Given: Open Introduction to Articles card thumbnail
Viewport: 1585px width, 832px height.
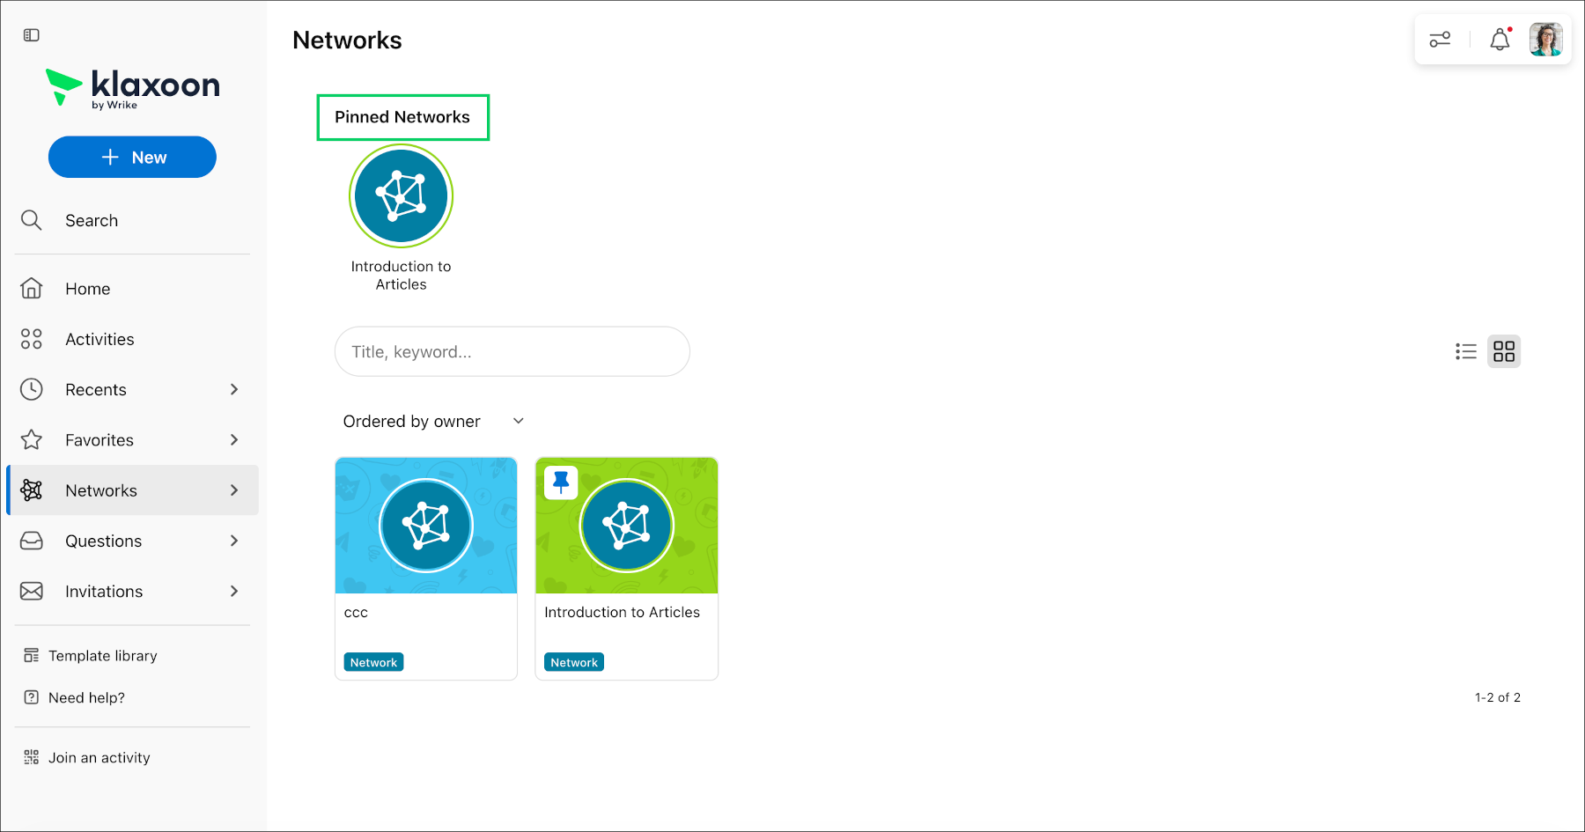Looking at the screenshot, I should tap(627, 526).
